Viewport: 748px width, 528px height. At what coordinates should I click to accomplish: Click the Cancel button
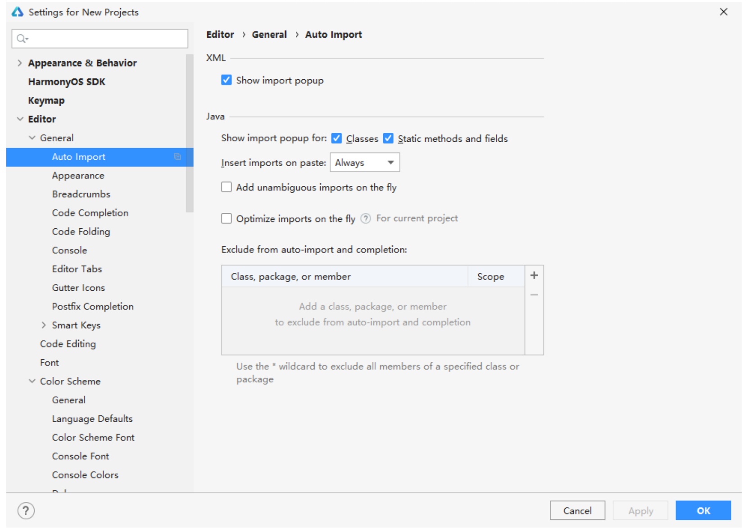[577, 510]
